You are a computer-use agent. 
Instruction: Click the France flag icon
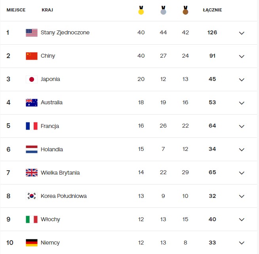pyautogui.click(x=32, y=126)
